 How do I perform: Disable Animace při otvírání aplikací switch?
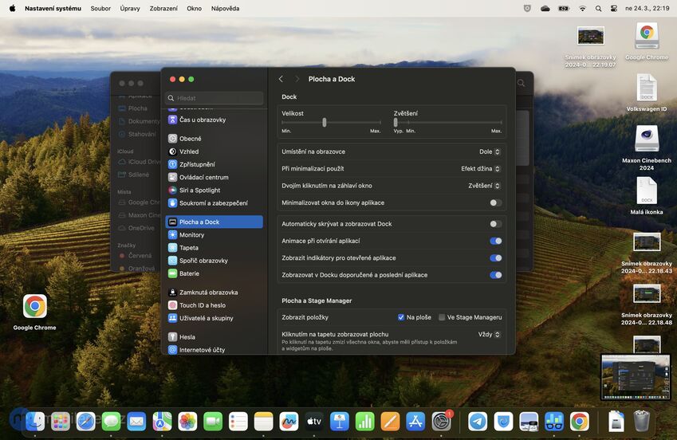[495, 241]
